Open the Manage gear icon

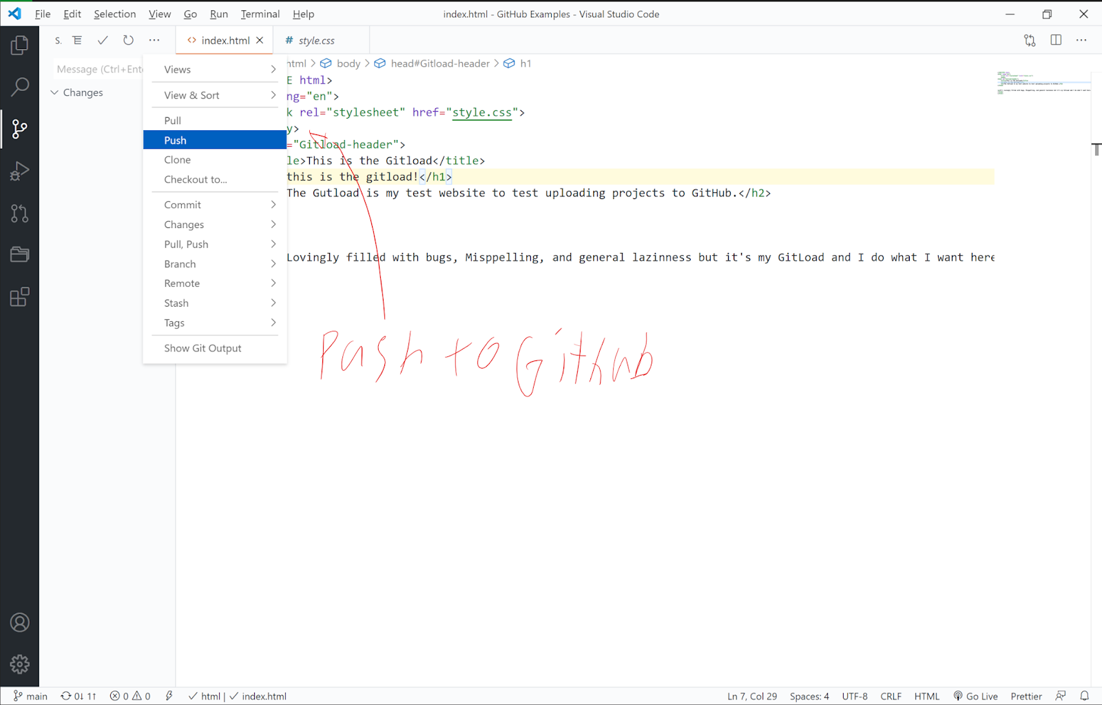[x=19, y=664]
